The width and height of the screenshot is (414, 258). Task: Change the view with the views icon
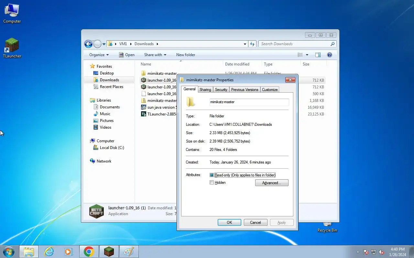(300, 55)
